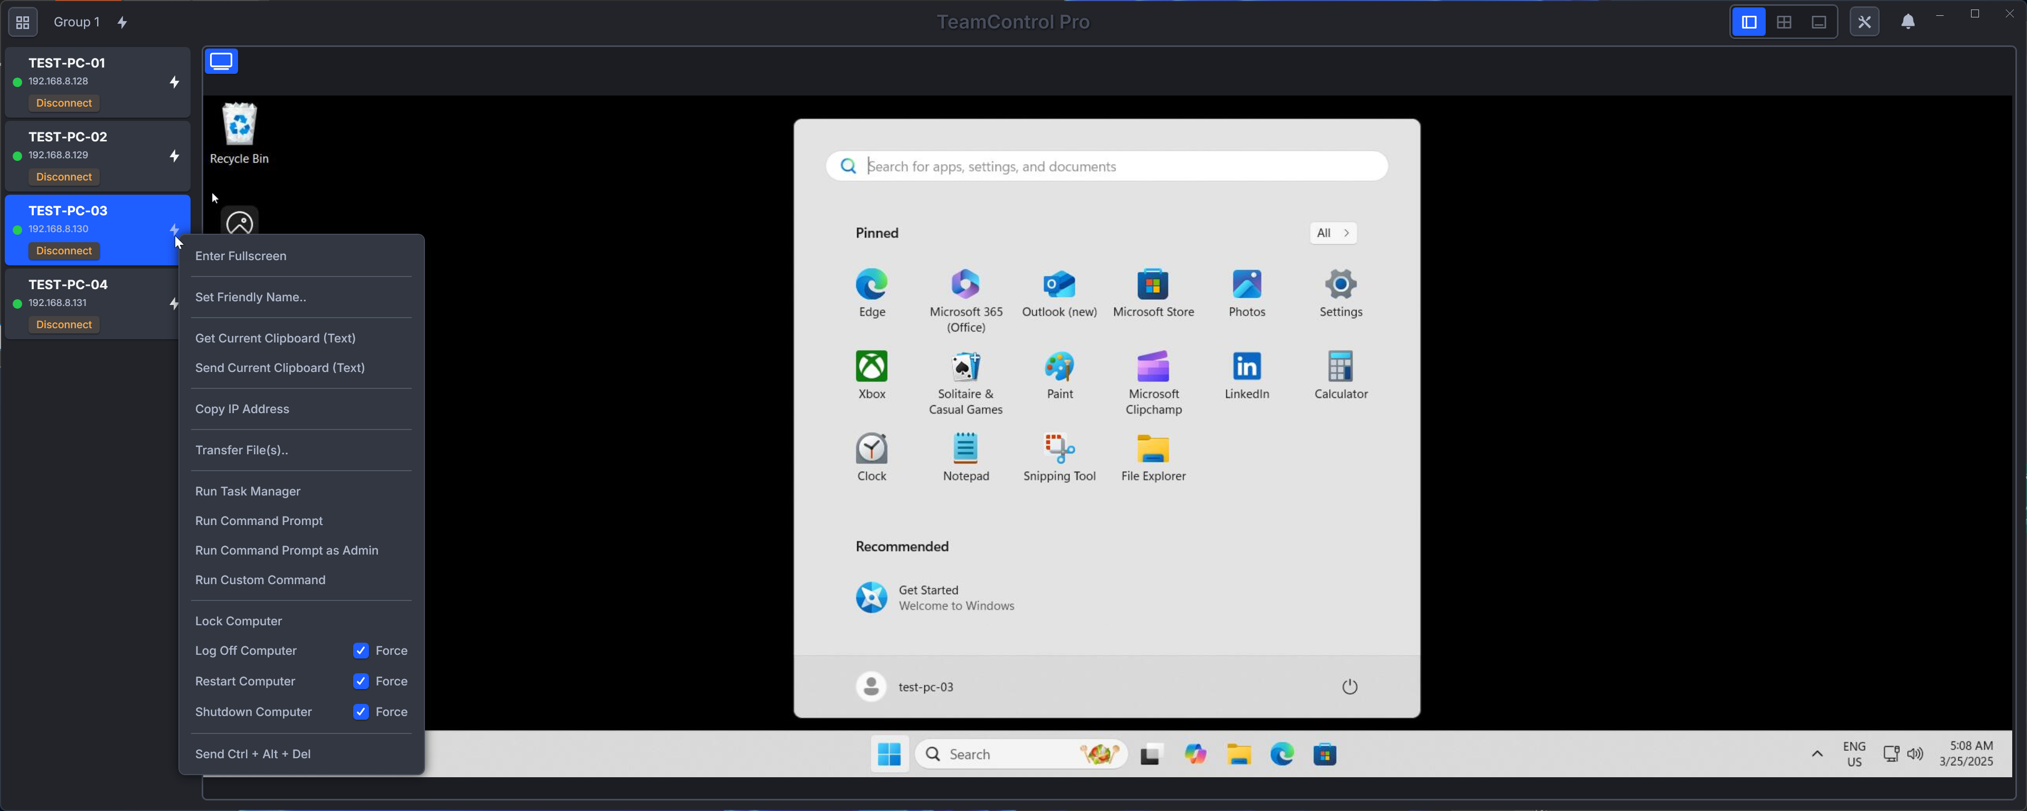Select the blue monitor view icon
Viewport: 2027px width, 811px height.
[222, 61]
